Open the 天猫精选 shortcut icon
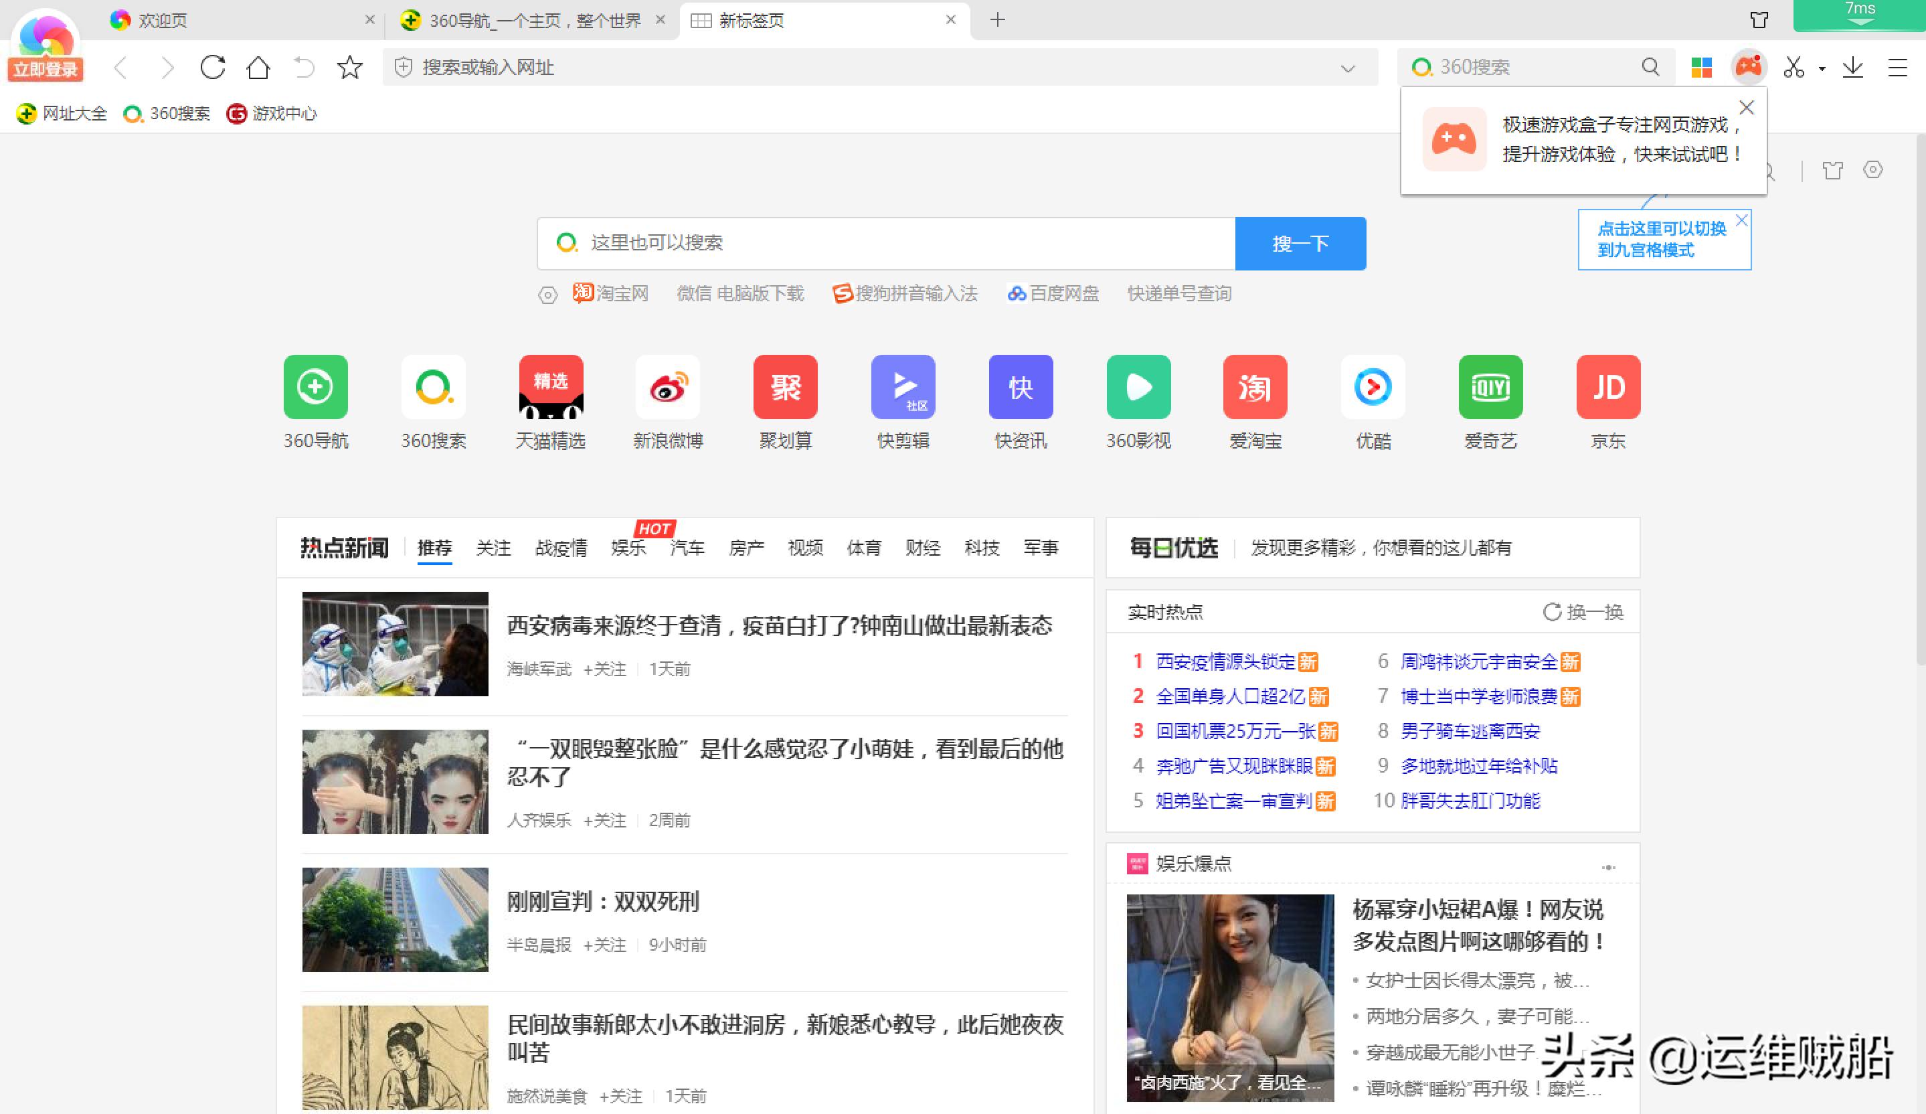The width and height of the screenshot is (1926, 1114). click(551, 387)
